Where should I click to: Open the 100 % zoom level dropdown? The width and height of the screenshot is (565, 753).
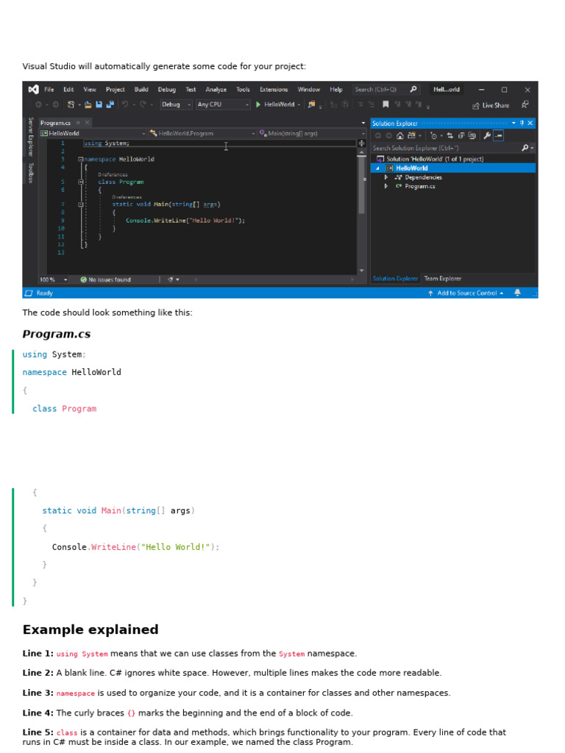click(53, 279)
